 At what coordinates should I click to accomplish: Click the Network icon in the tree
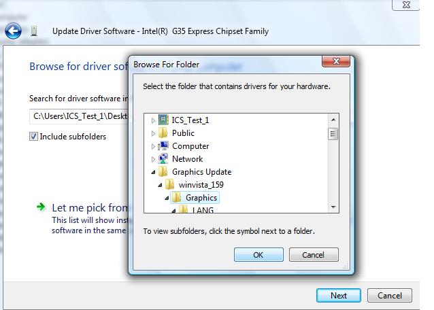click(x=163, y=158)
